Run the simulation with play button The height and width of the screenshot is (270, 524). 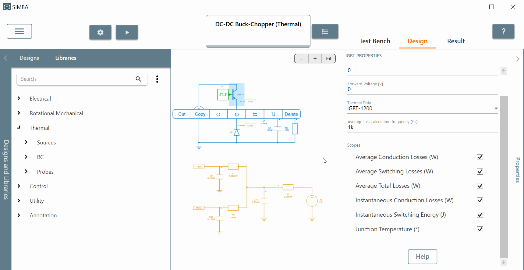[127, 32]
